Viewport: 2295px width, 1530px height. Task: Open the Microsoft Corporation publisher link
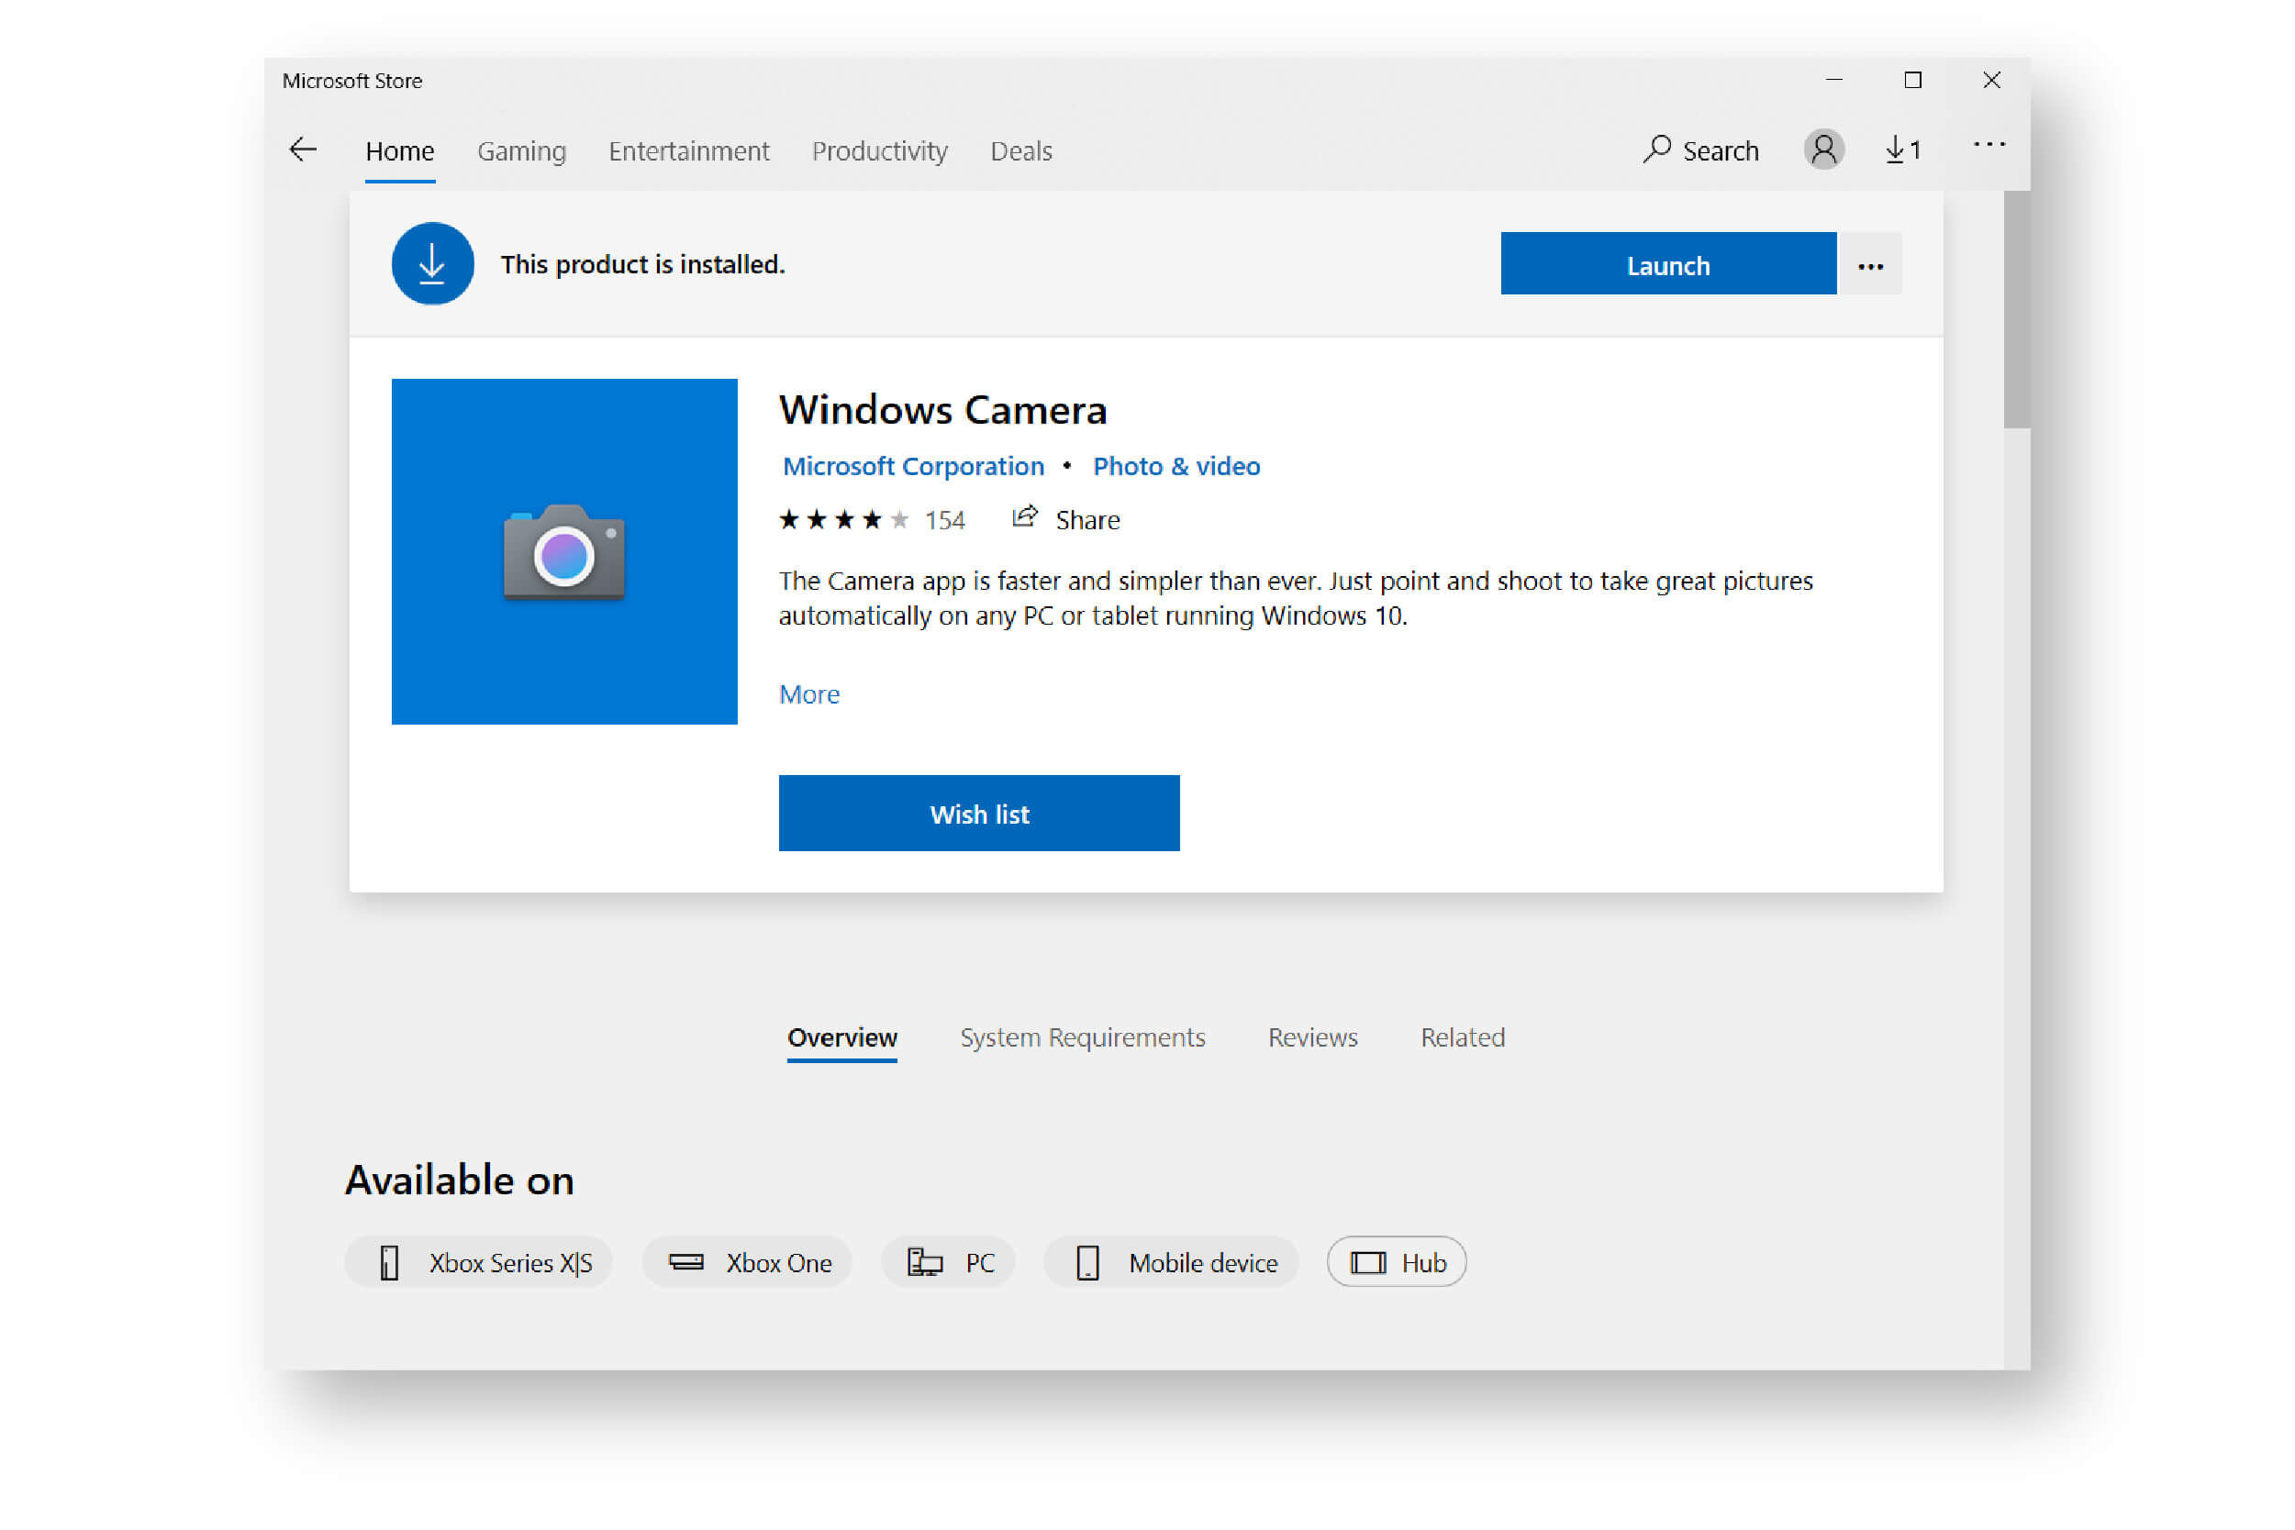(x=914, y=466)
